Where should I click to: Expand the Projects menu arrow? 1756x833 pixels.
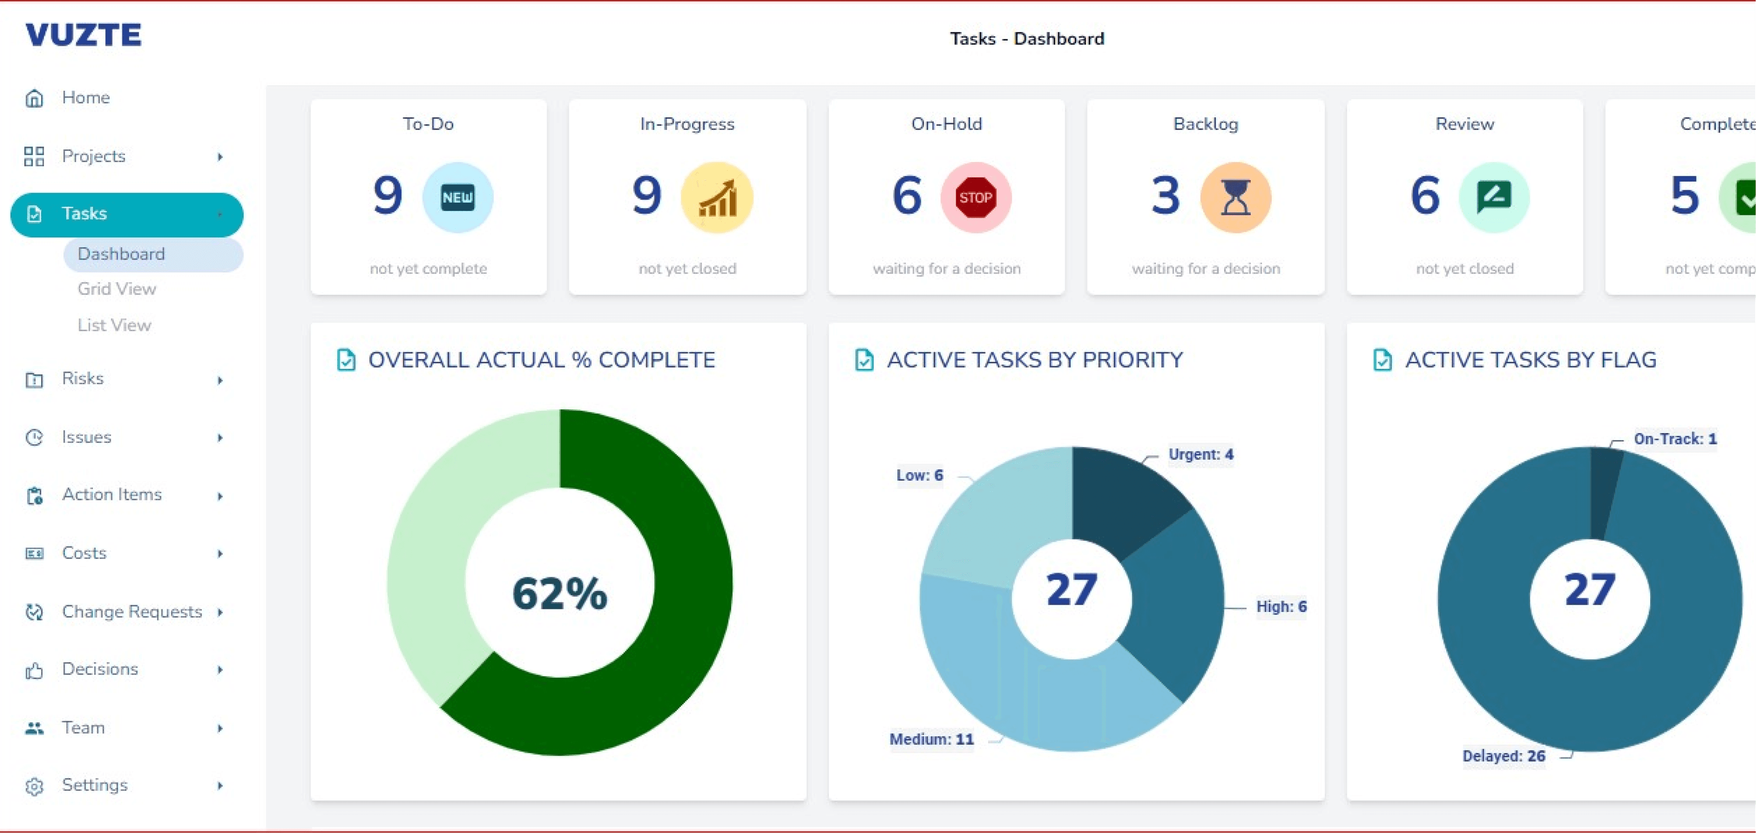tap(220, 157)
